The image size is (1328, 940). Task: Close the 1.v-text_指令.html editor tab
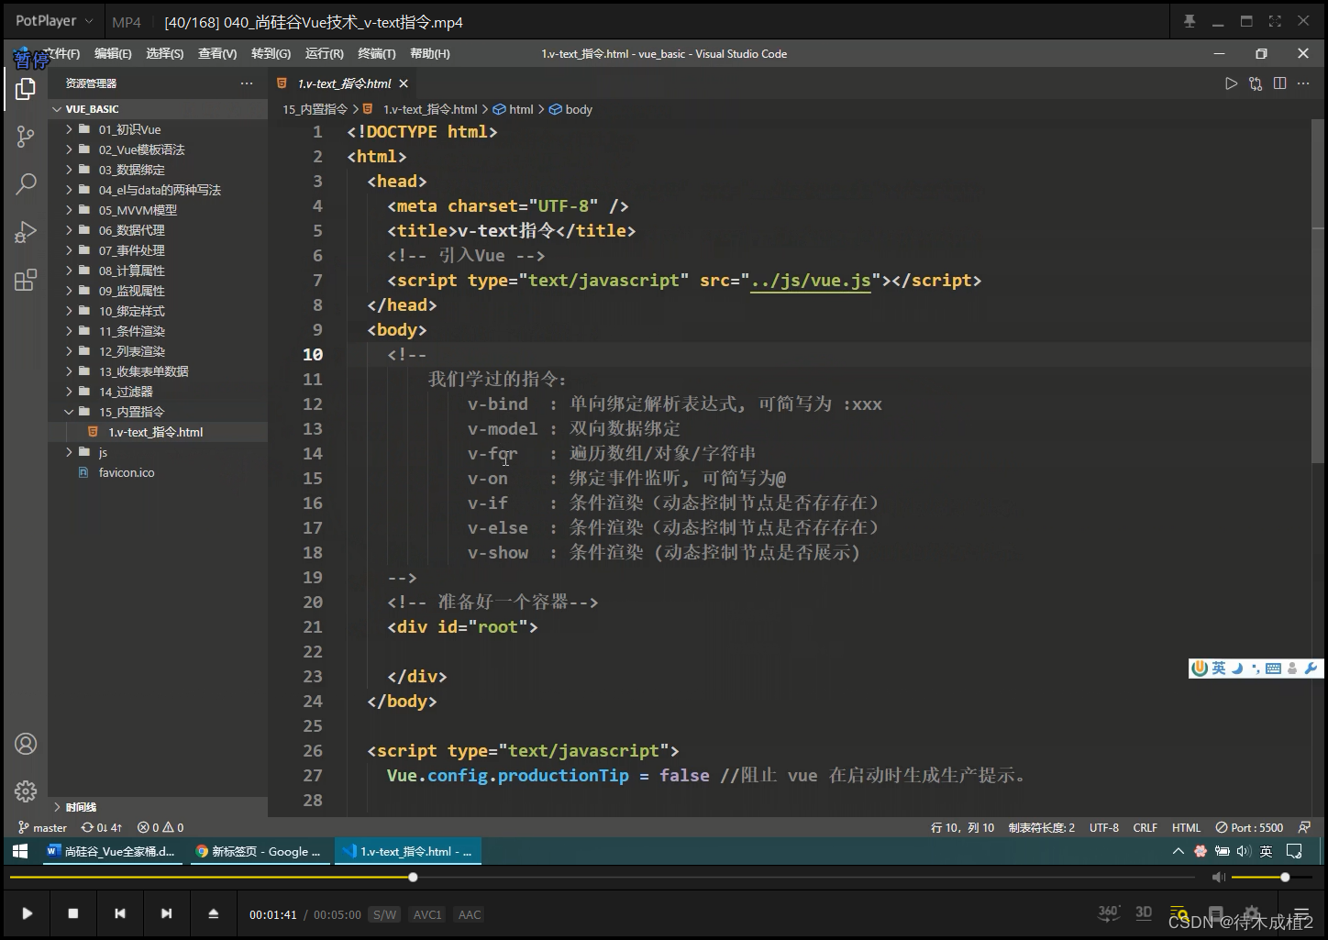(x=404, y=83)
